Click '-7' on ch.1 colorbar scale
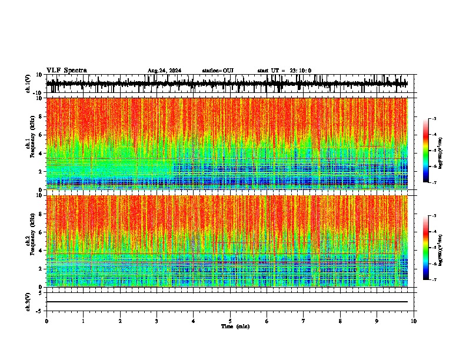 [434, 182]
